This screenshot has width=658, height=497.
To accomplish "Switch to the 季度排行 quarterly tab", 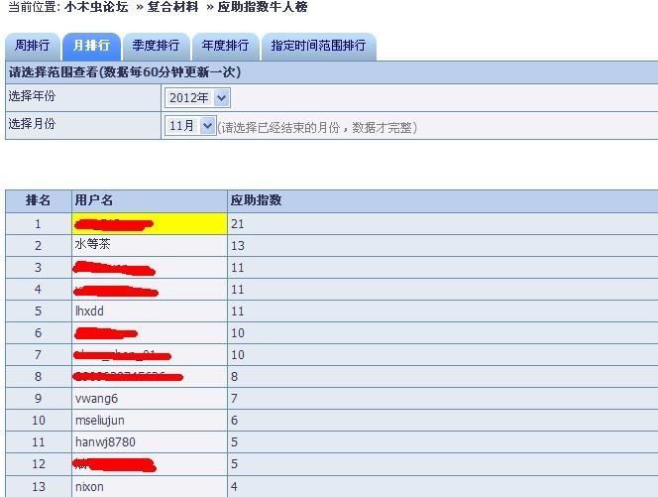I will point(156,46).
